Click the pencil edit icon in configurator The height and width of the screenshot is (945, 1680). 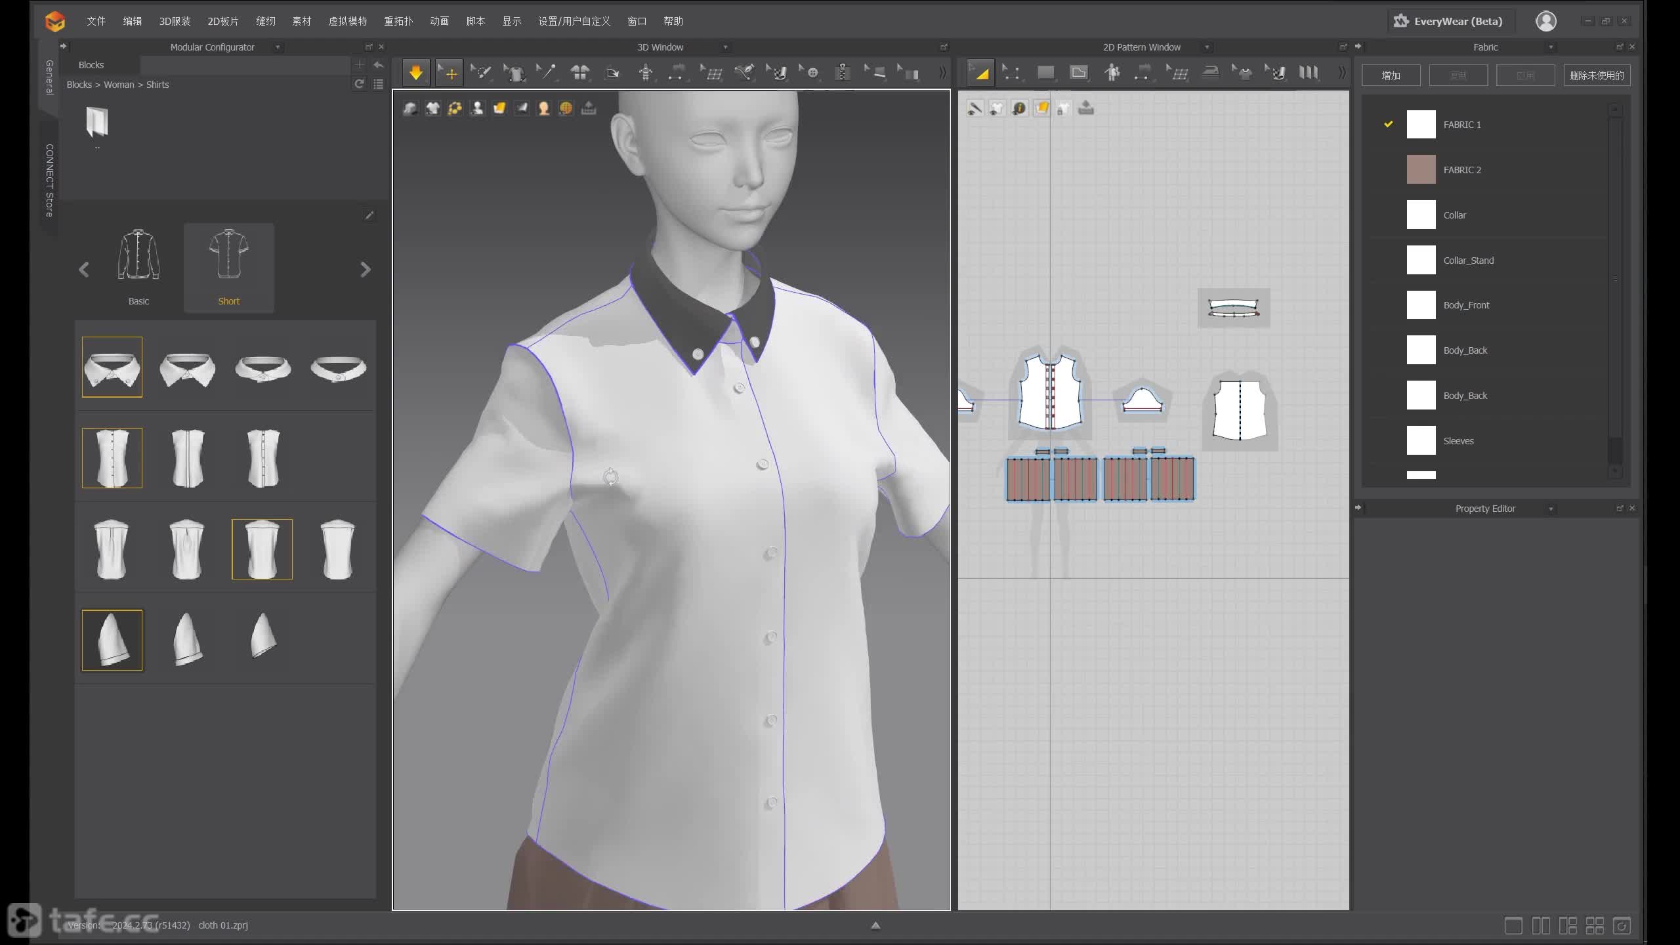click(369, 215)
